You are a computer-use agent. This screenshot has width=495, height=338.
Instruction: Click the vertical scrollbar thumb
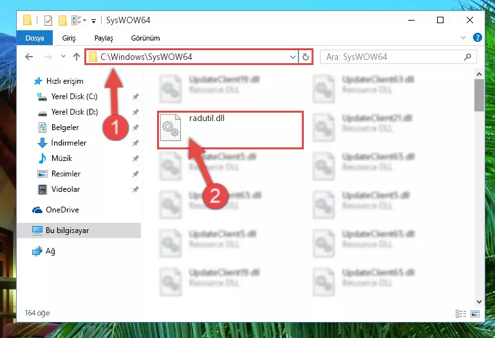(x=479, y=95)
